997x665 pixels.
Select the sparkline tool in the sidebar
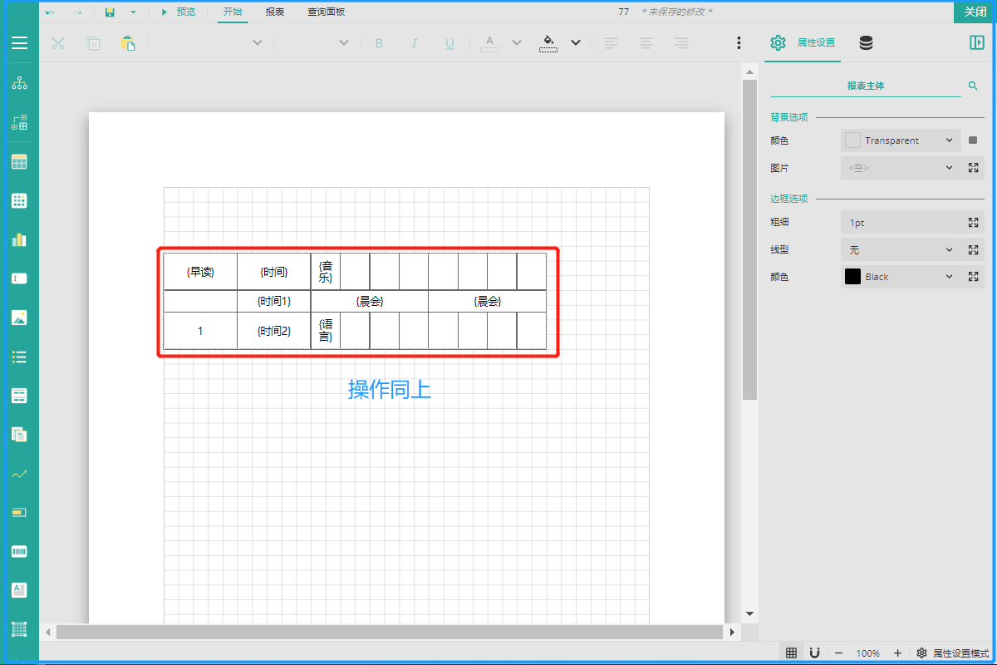[x=19, y=474]
